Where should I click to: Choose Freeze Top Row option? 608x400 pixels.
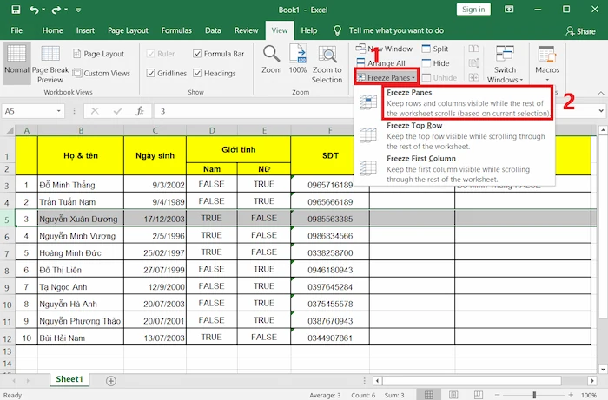click(x=454, y=136)
